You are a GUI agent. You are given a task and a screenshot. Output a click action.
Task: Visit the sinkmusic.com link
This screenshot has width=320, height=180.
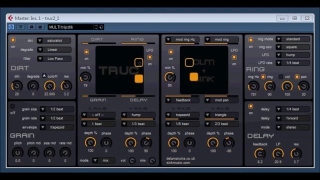click(178, 162)
